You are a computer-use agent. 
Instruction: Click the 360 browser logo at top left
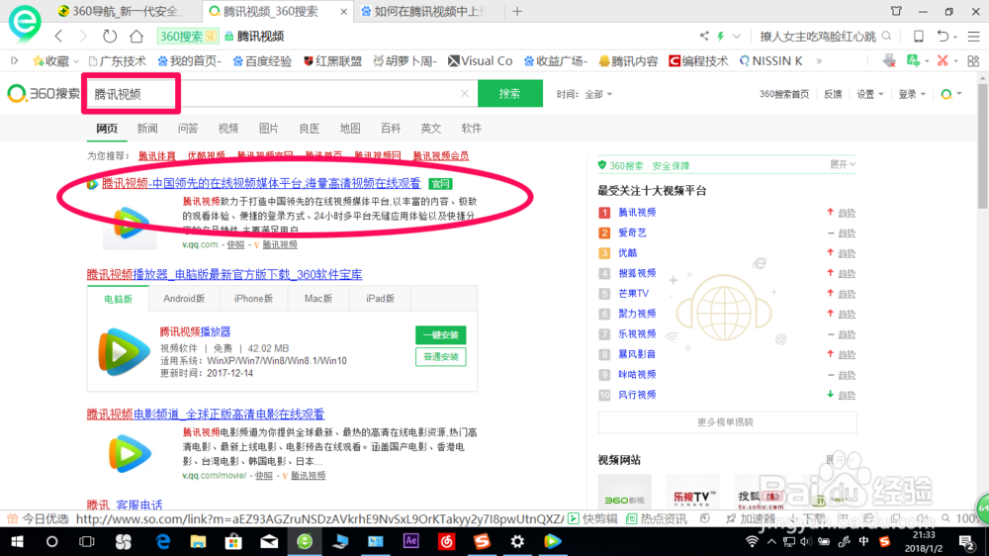[x=24, y=23]
